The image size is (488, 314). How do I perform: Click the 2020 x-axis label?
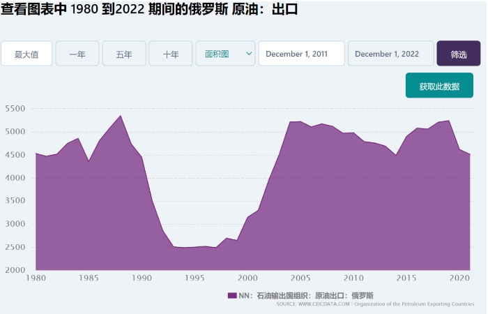pyautogui.click(x=459, y=278)
